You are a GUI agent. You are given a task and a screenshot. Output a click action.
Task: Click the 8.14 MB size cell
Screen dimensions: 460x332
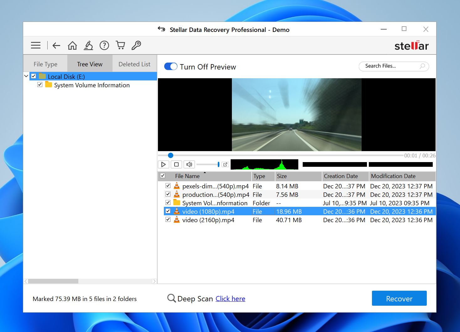coord(287,186)
